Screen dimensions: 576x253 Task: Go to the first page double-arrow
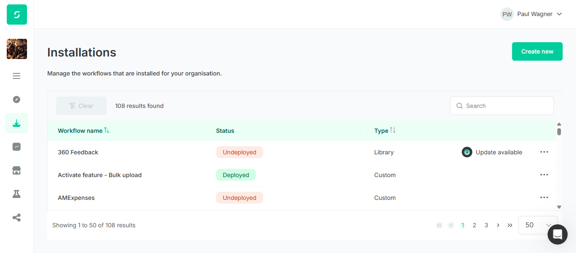pos(439,225)
